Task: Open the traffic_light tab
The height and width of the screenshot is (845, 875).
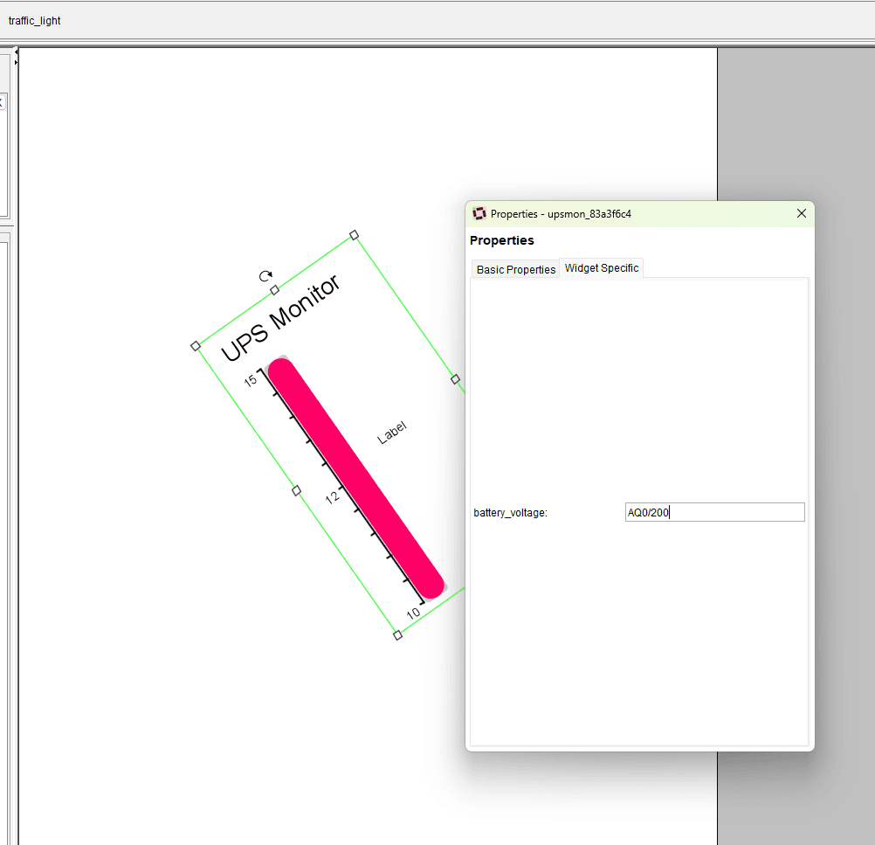Action: 35,20
